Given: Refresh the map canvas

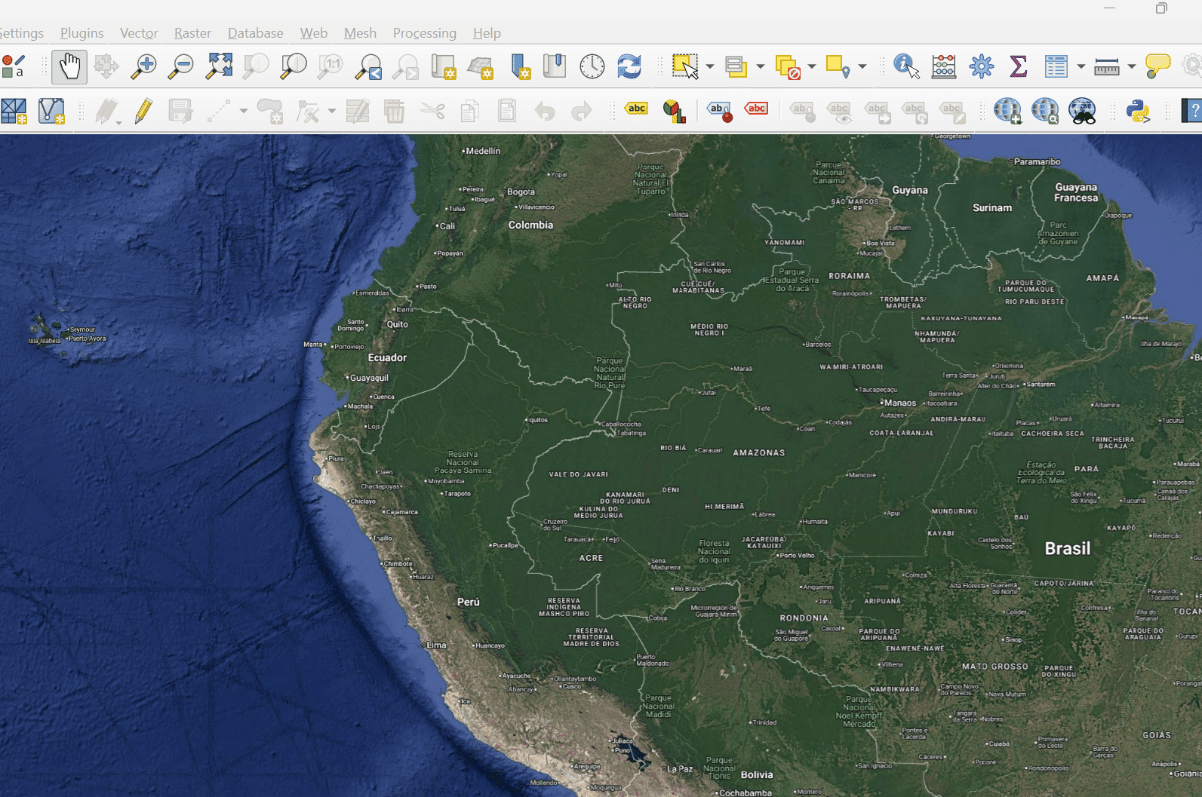Looking at the screenshot, I should (x=629, y=66).
